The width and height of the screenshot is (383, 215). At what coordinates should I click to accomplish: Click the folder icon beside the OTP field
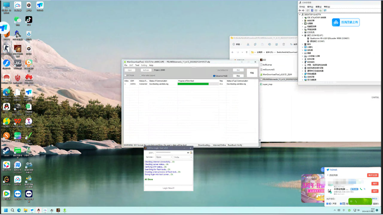[191, 153]
